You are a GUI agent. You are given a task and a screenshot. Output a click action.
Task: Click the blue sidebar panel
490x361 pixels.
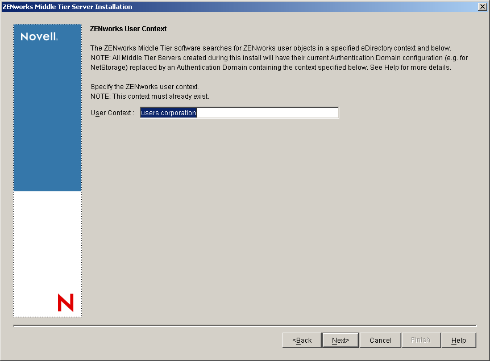click(x=47, y=114)
